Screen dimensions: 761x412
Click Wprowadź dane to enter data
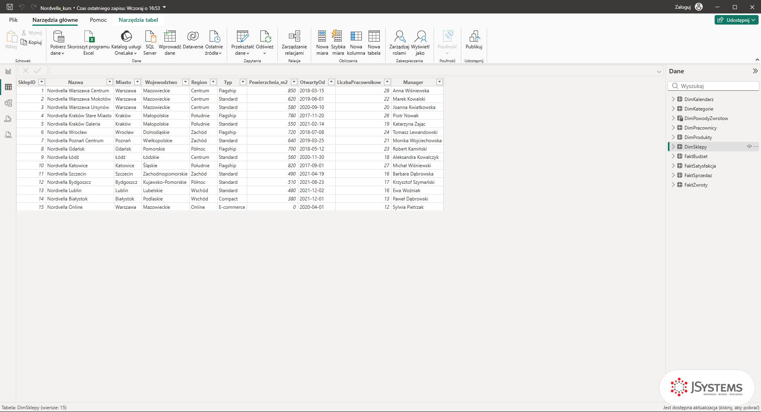pyautogui.click(x=170, y=43)
